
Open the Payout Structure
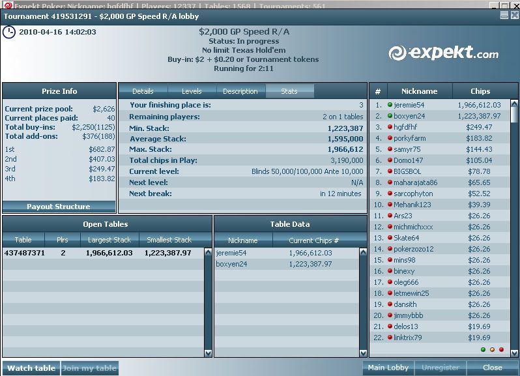(59, 207)
